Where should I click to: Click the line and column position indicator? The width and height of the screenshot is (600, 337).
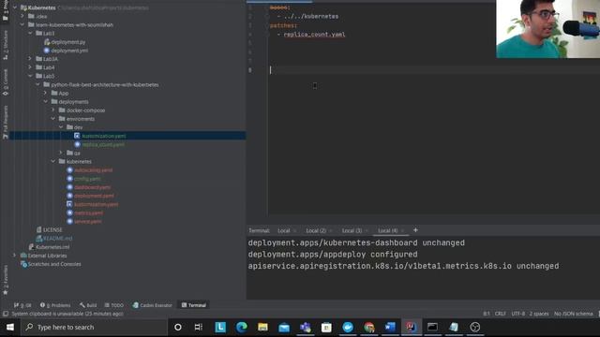pyautogui.click(x=487, y=314)
